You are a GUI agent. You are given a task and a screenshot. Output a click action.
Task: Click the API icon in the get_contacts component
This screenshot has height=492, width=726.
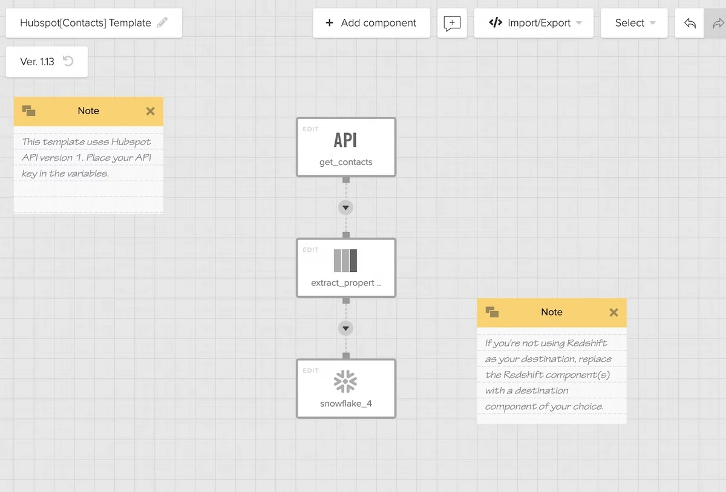coord(345,140)
